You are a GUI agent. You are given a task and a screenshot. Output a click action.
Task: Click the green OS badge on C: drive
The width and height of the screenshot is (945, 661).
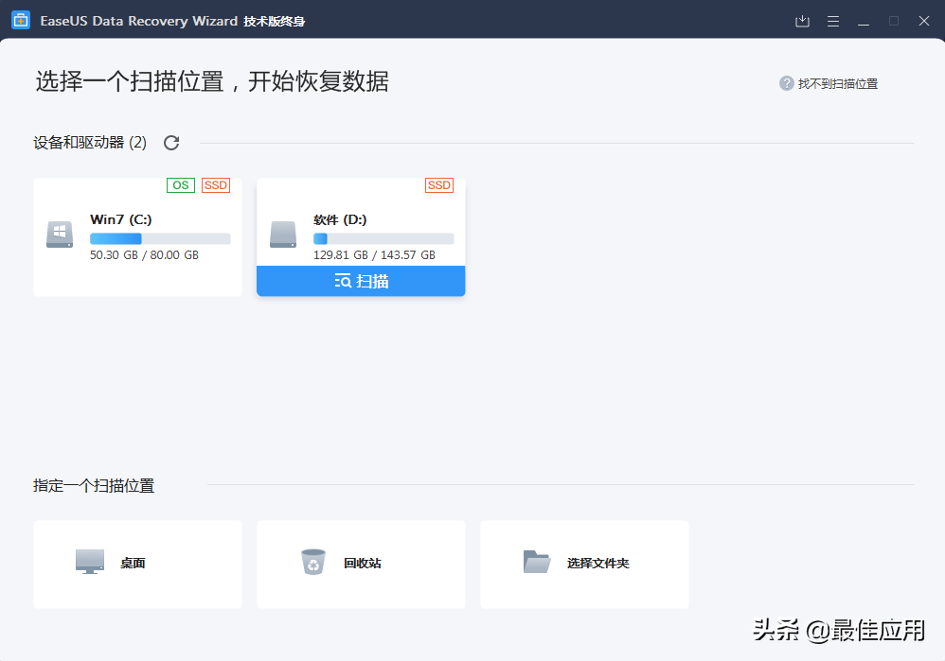181,185
